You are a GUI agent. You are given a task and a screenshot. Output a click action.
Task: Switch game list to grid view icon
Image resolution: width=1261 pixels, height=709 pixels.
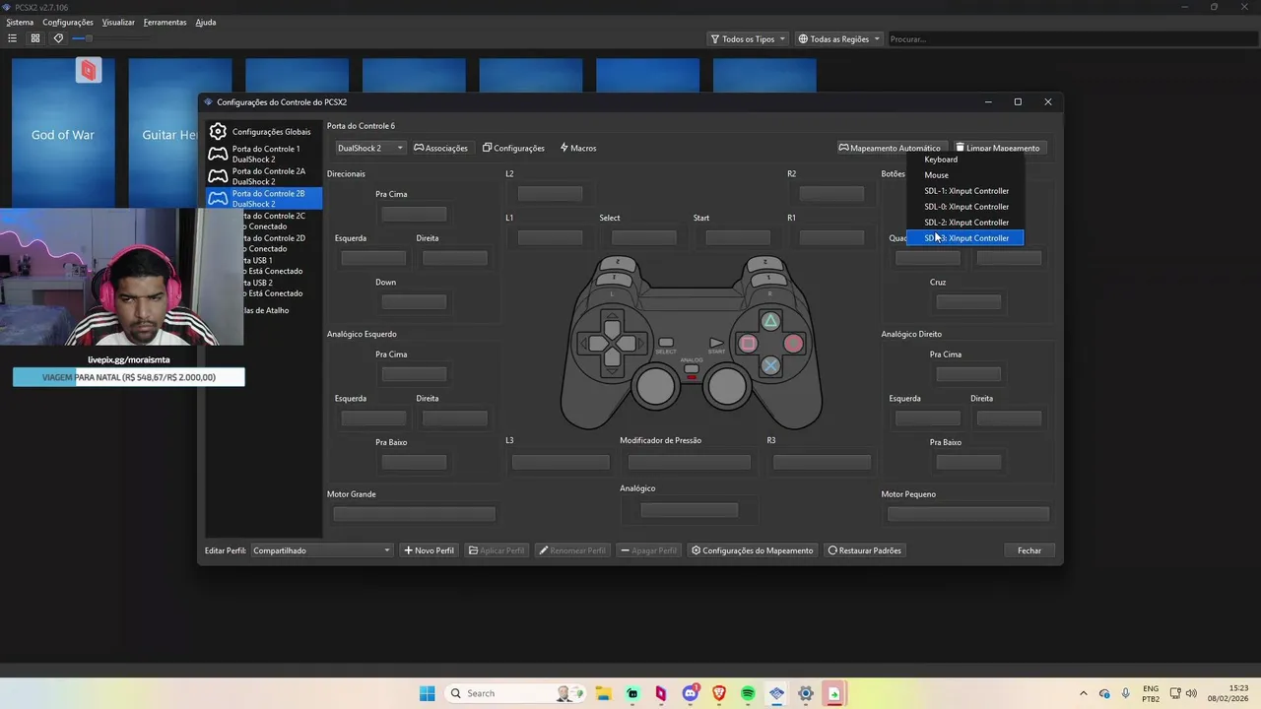tap(35, 38)
